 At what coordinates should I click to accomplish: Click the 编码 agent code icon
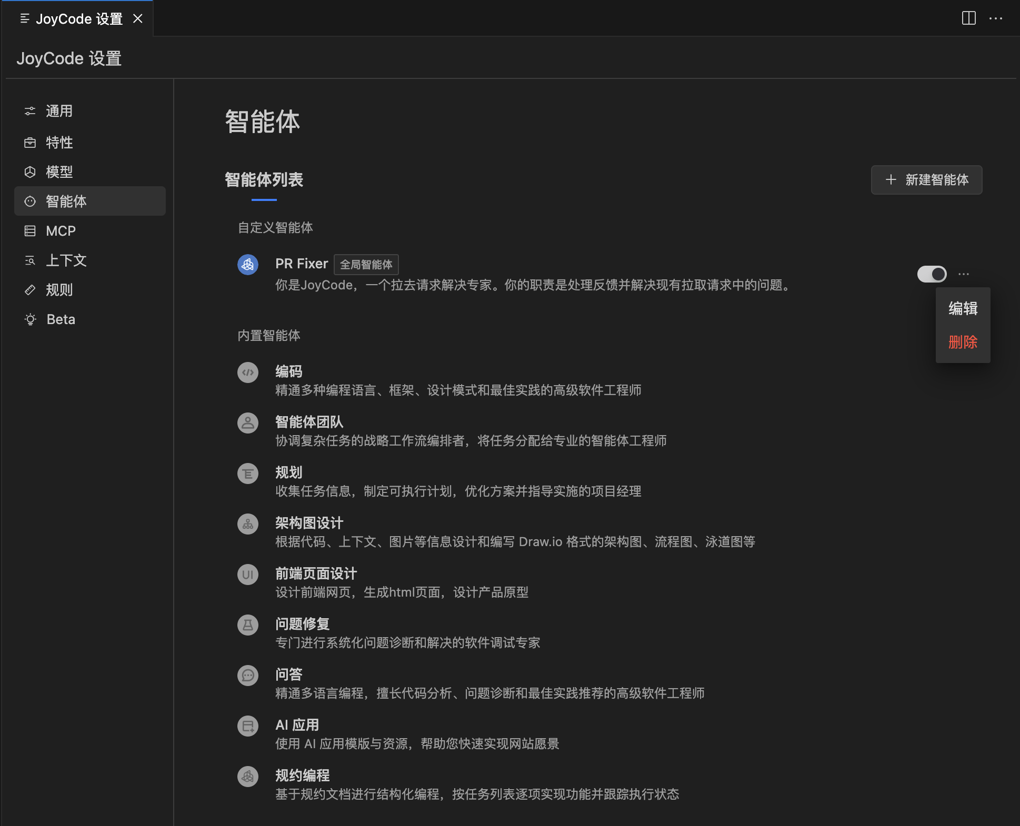click(x=248, y=372)
